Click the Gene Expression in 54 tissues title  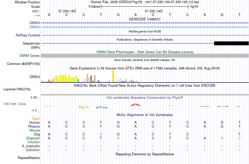click(145, 68)
